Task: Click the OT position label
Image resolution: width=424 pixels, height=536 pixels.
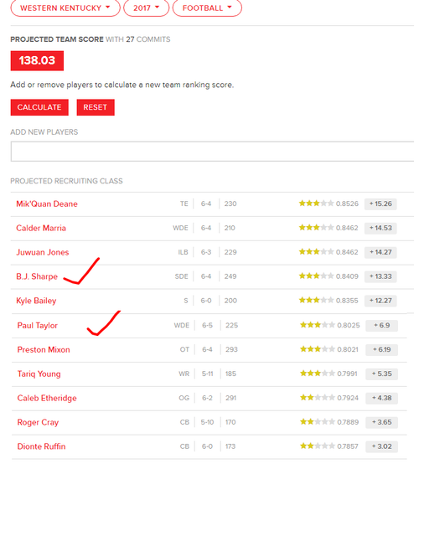Action: coord(184,350)
